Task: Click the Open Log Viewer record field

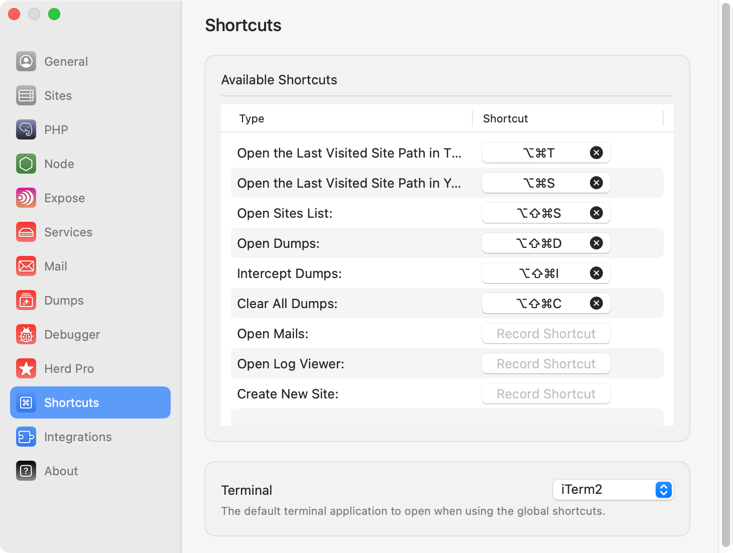Action: [546, 363]
